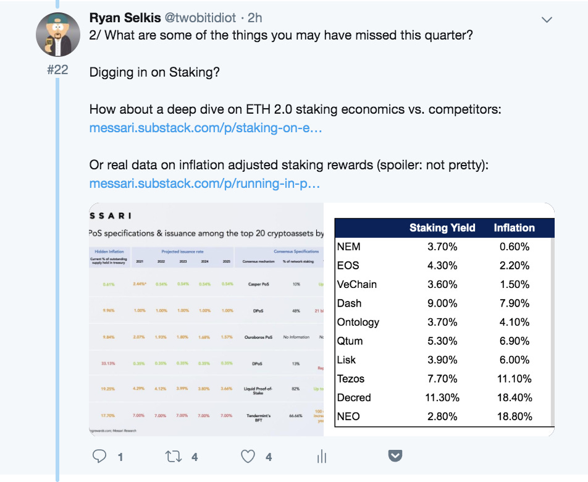View the Staking Yield table image
The width and height of the screenshot is (588, 482).
click(x=443, y=319)
